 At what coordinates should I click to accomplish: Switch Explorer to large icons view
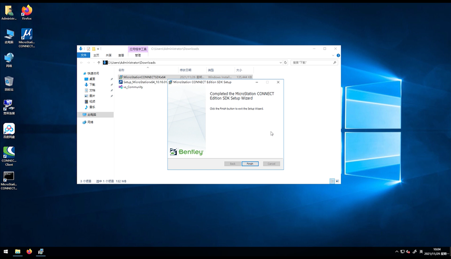click(x=337, y=181)
